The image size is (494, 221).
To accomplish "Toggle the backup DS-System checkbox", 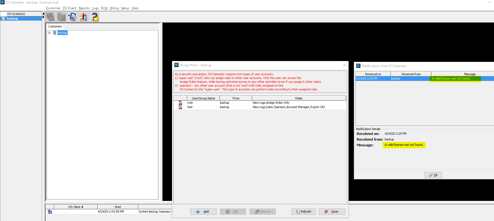I will coord(4,18).
